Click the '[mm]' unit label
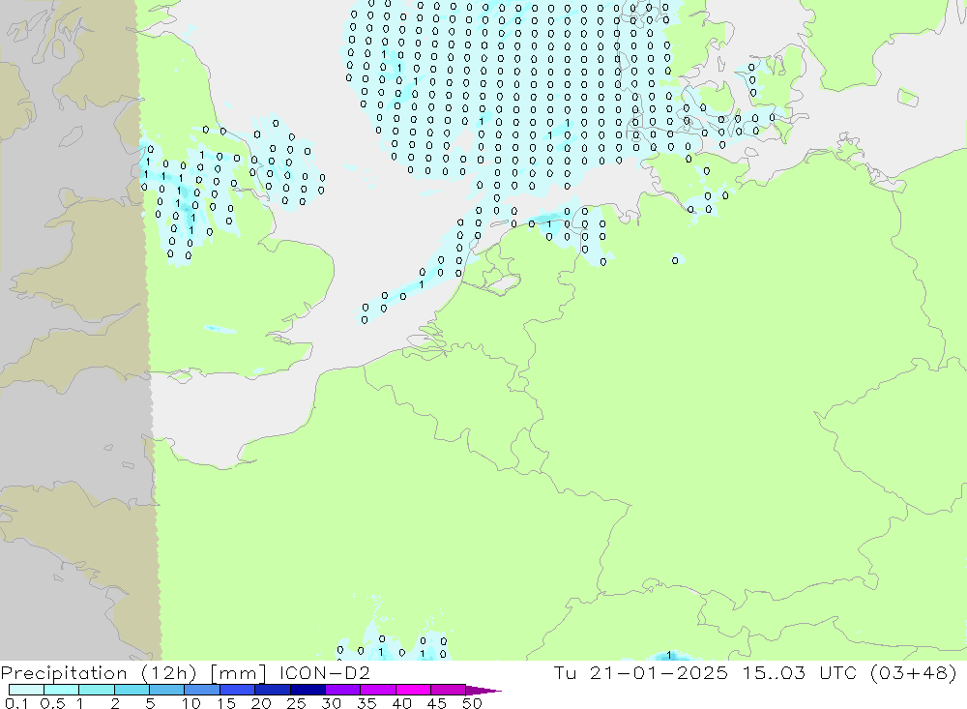Image resolution: width=967 pixels, height=709 pixels. pyautogui.click(x=238, y=673)
